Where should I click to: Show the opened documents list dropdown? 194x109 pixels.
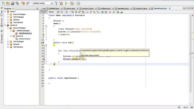pyautogui.click(x=189, y=8)
